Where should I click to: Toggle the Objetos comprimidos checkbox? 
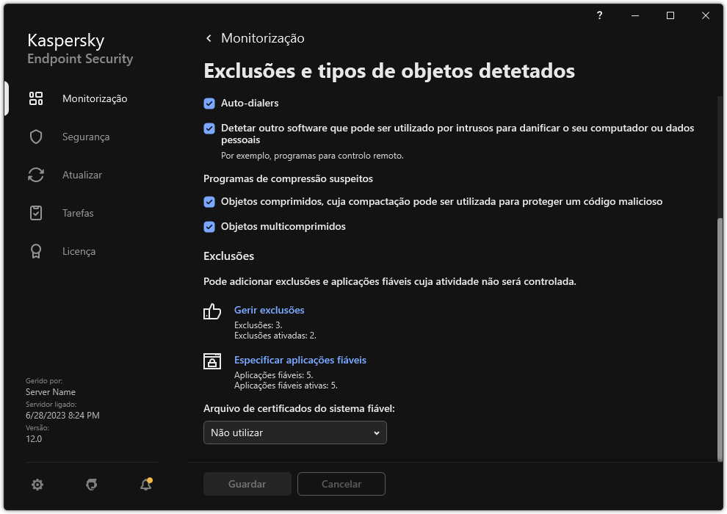tap(209, 201)
